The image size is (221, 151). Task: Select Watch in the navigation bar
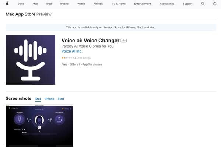pyautogui.click(x=81, y=4)
